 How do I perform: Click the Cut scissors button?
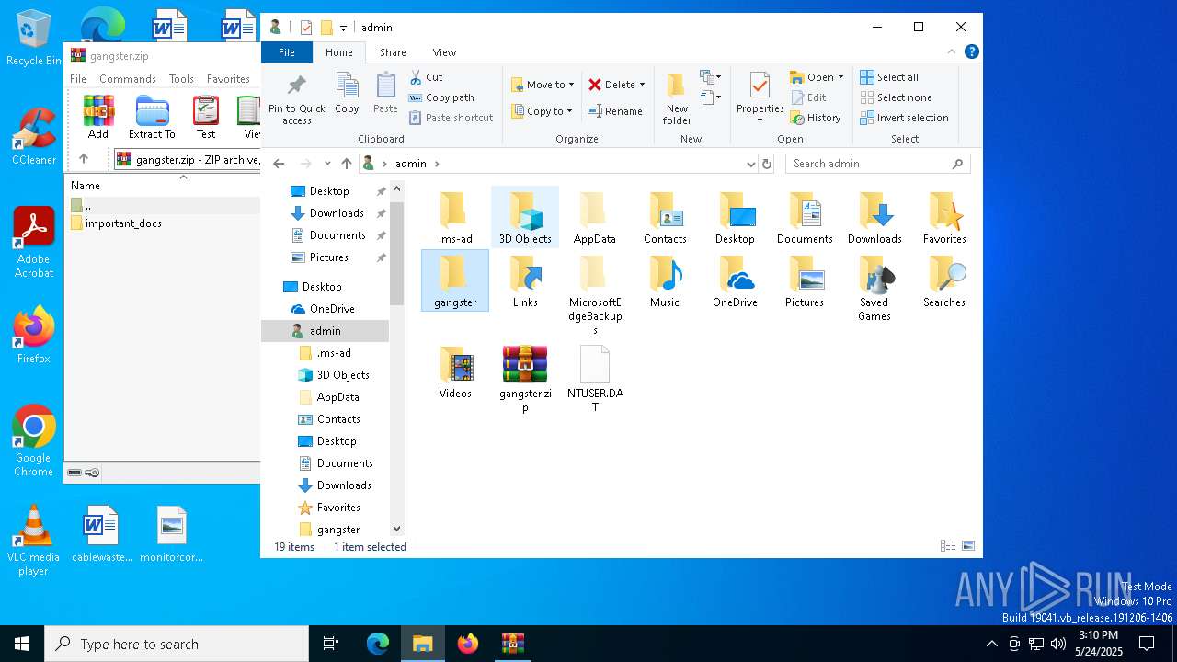[426, 77]
